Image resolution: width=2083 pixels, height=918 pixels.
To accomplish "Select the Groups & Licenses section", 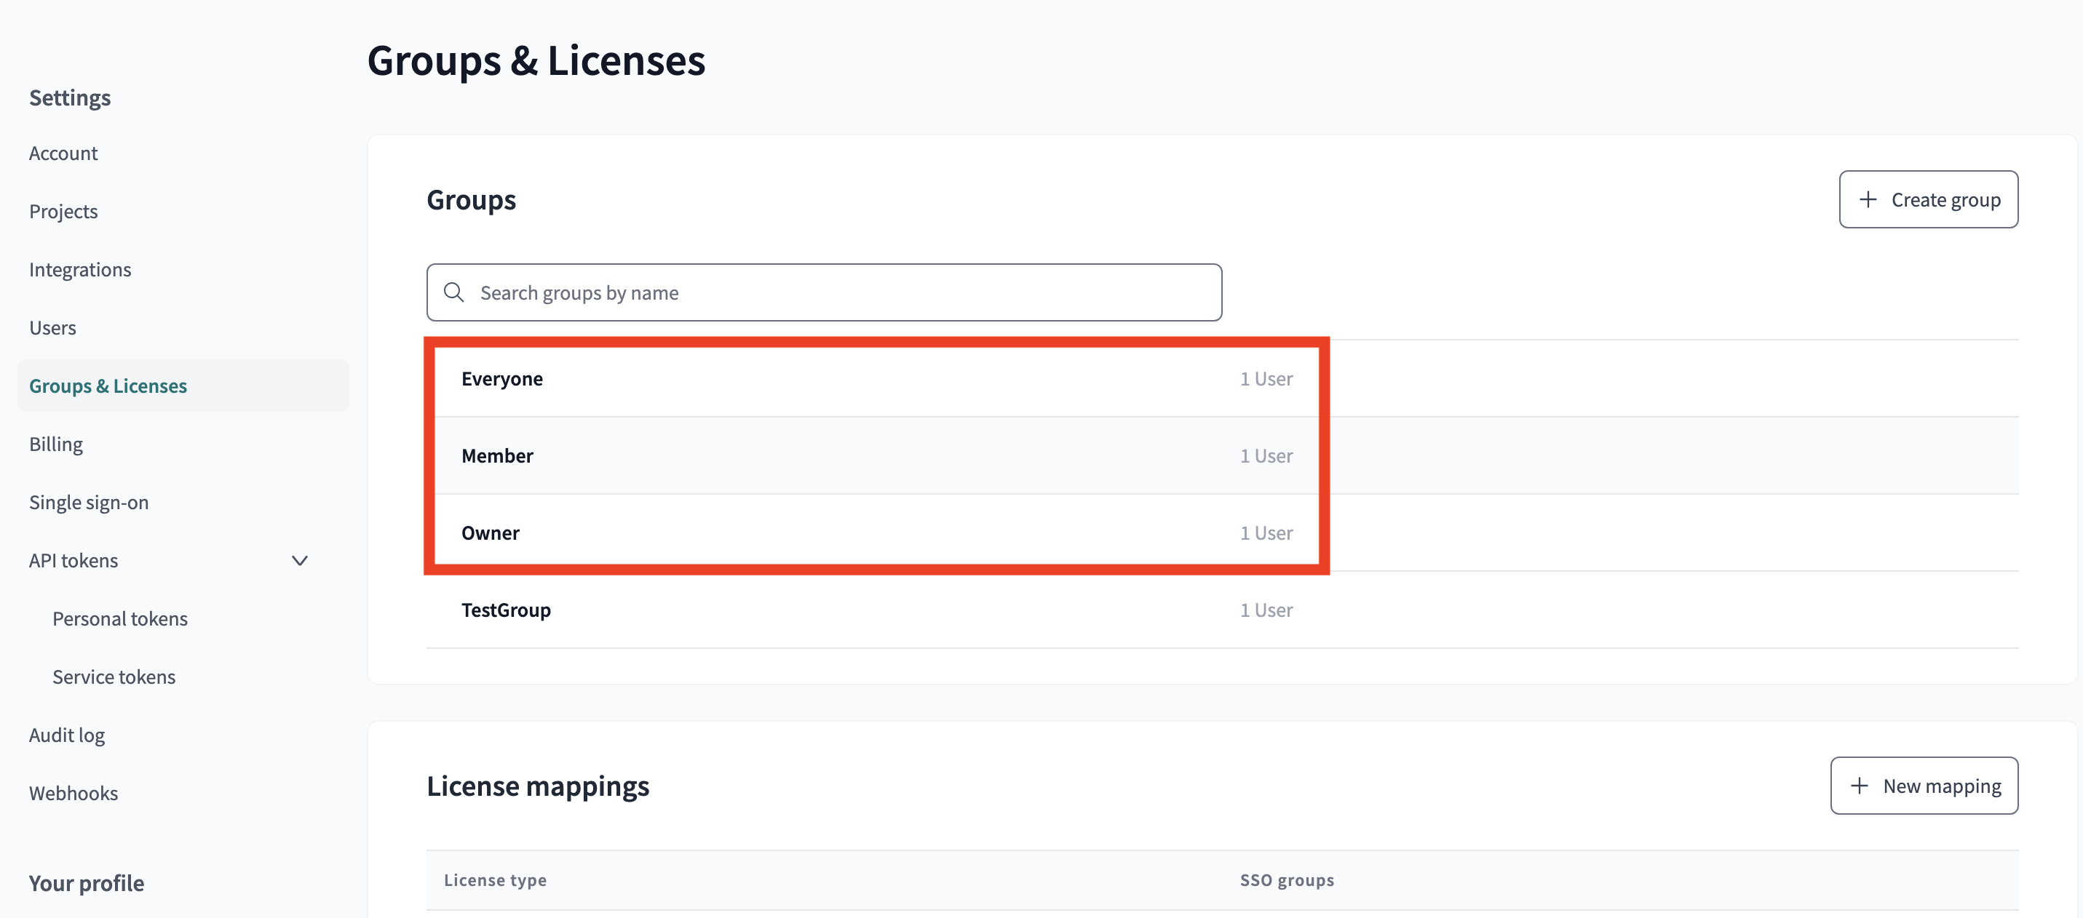I will coord(108,386).
